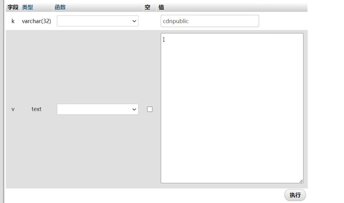Open the function dropdown for field k
Viewport: 344px width, 203px height.
(97, 21)
